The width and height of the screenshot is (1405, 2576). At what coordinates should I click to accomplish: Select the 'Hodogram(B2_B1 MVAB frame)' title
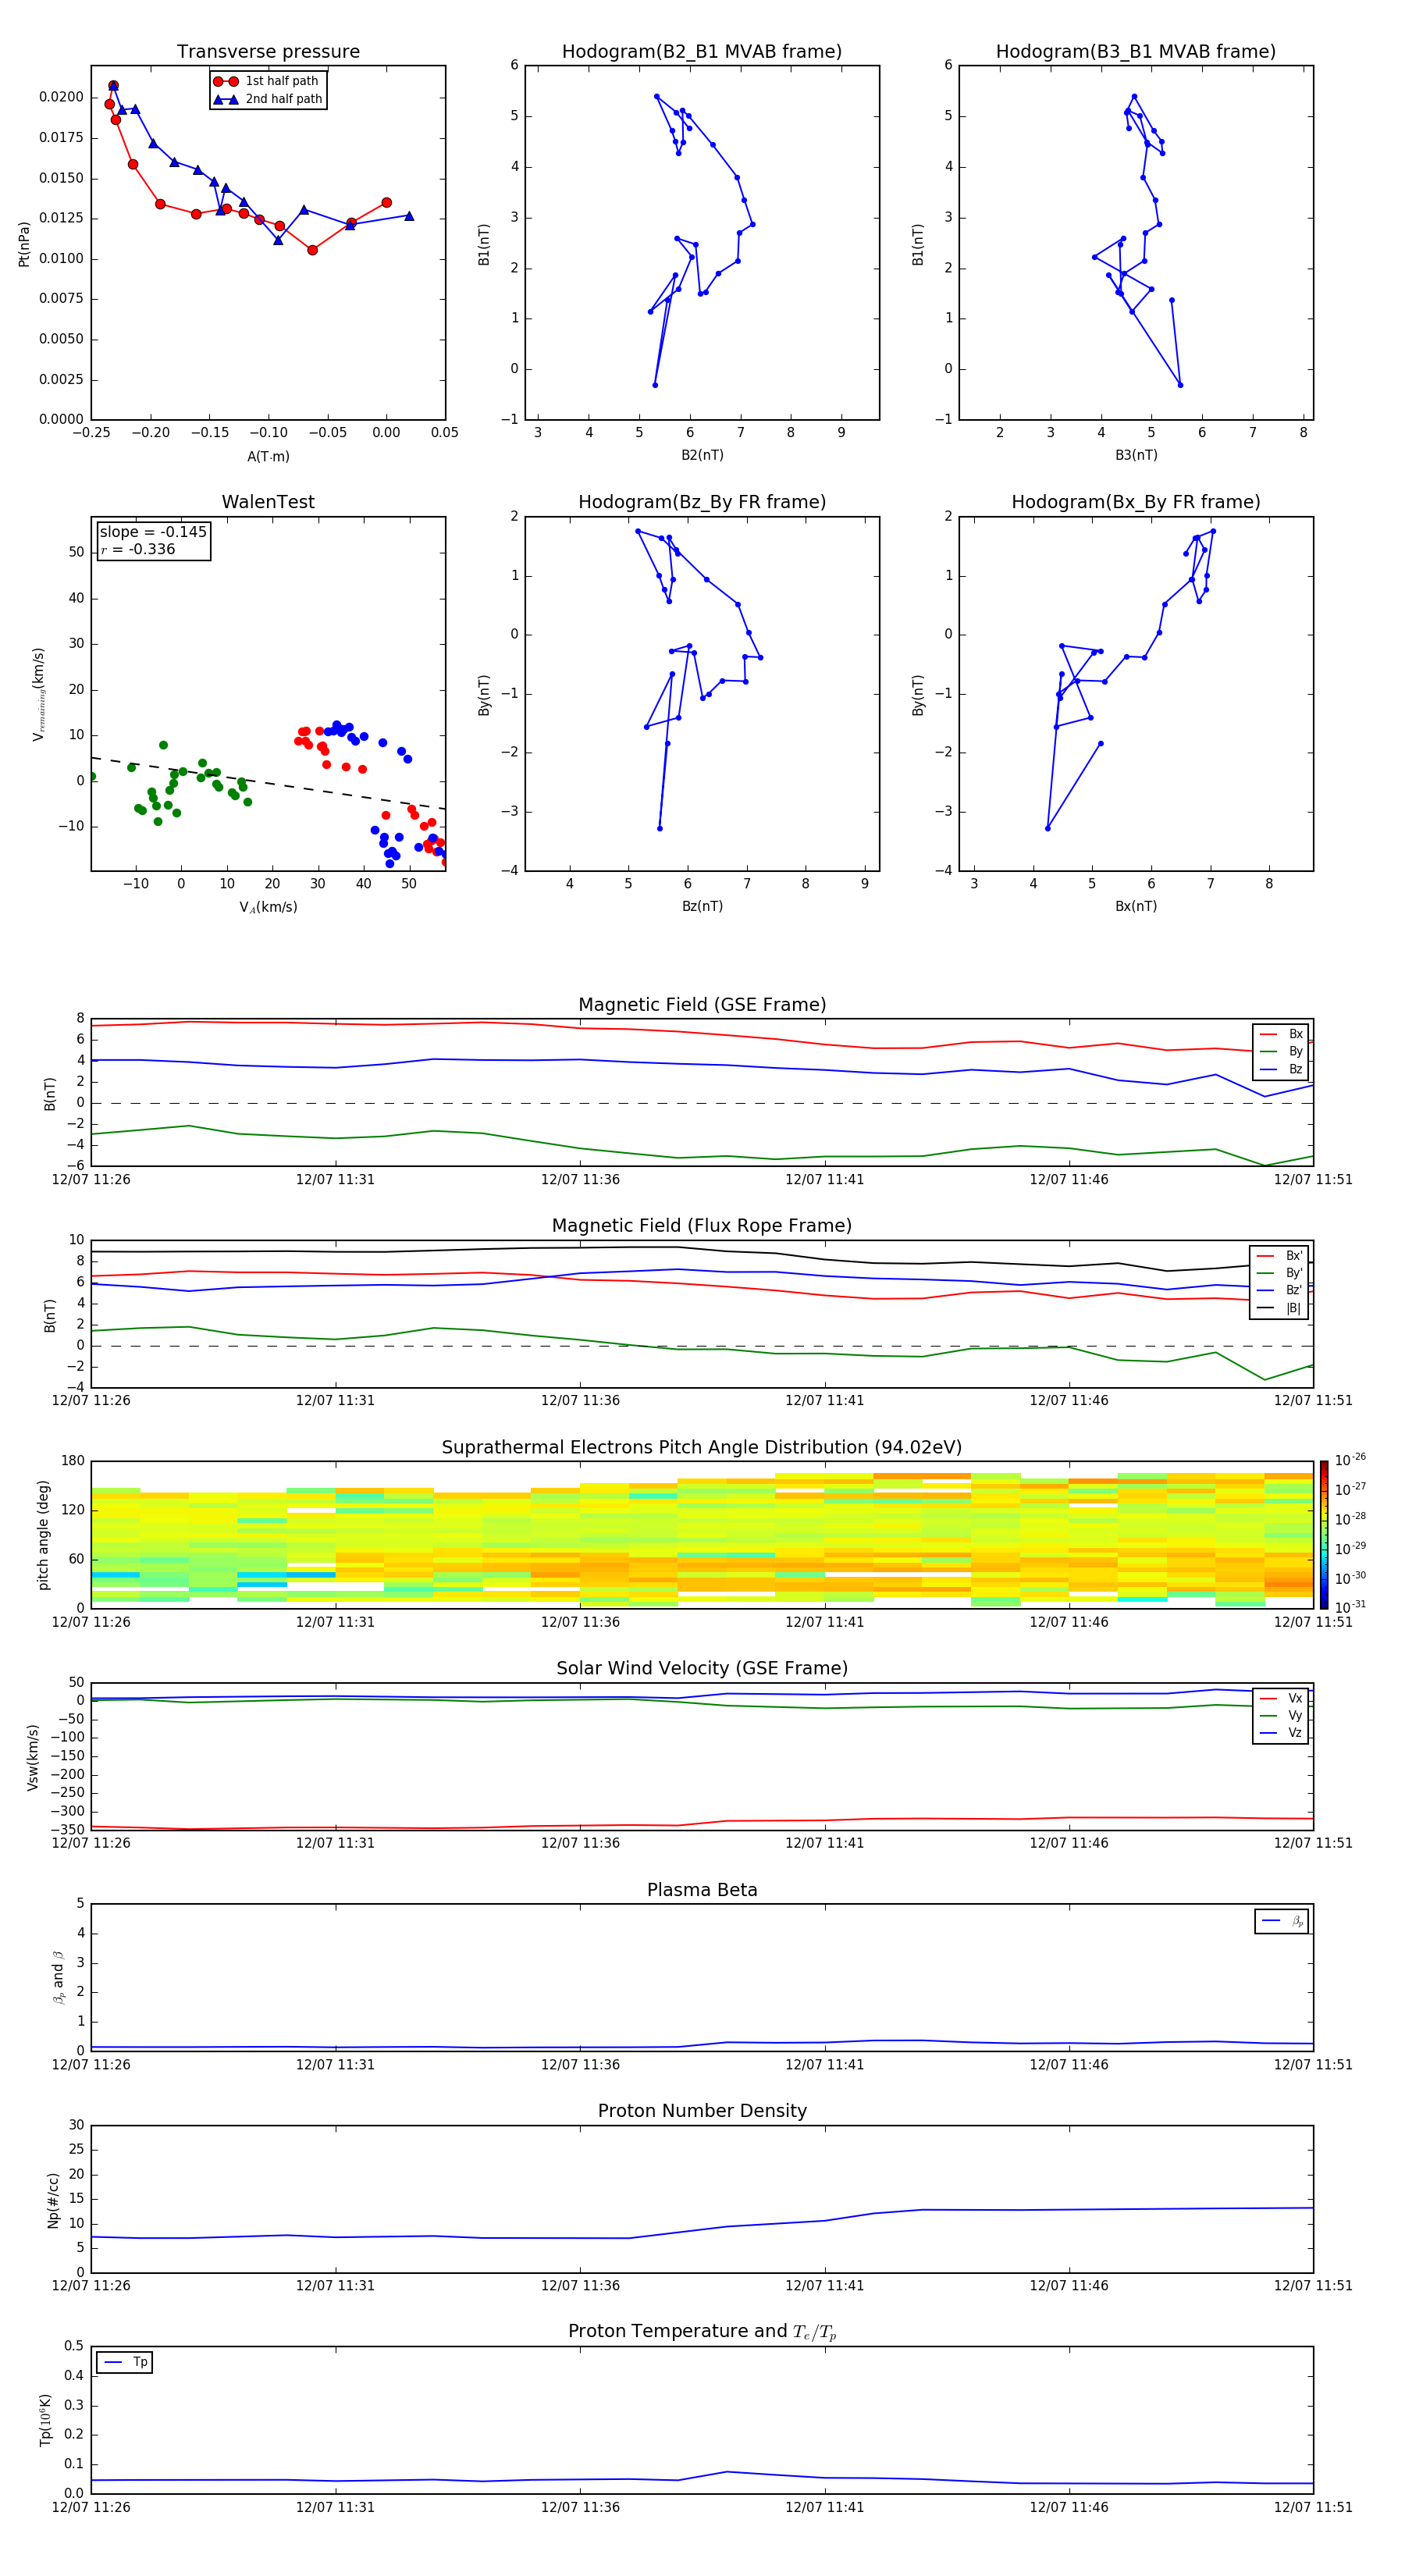[702, 52]
